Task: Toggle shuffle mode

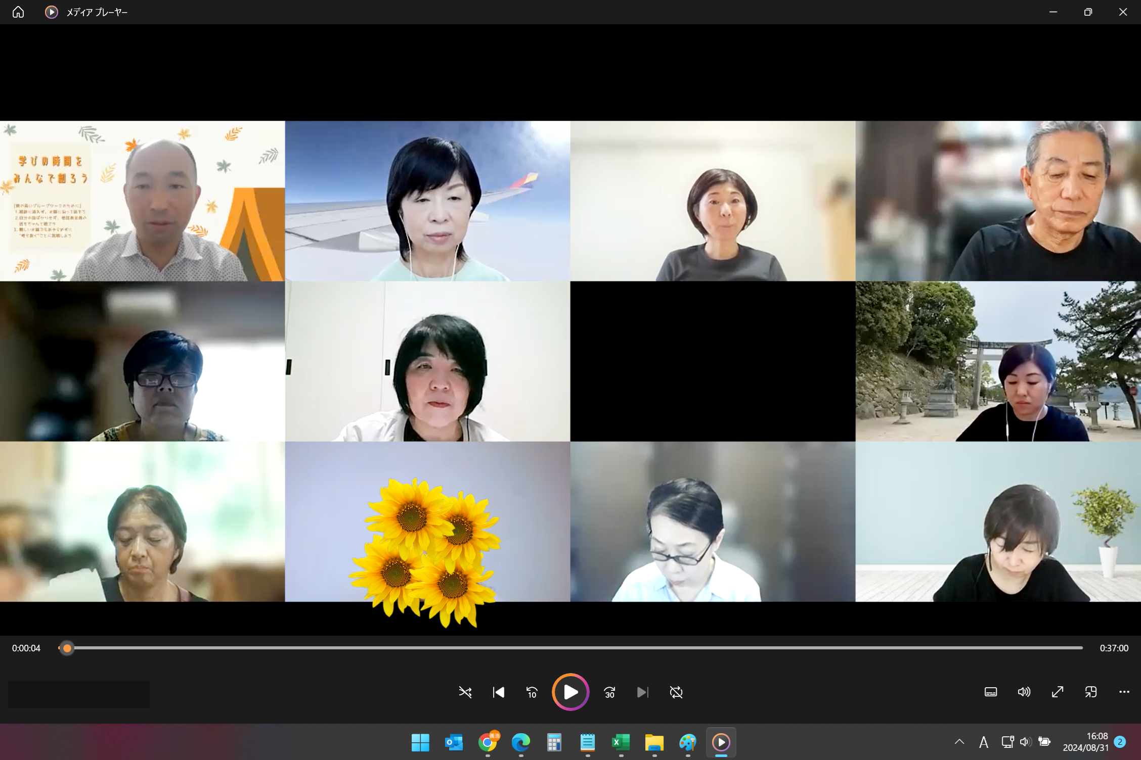Action: pyautogui.click(x=465, y=692)
